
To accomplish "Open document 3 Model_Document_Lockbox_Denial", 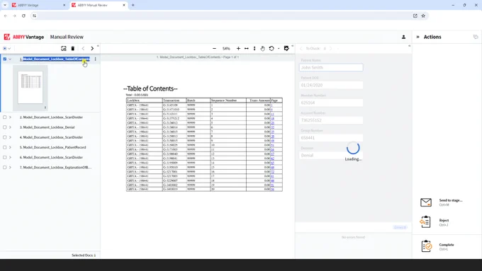I will (x=47, y=127).
